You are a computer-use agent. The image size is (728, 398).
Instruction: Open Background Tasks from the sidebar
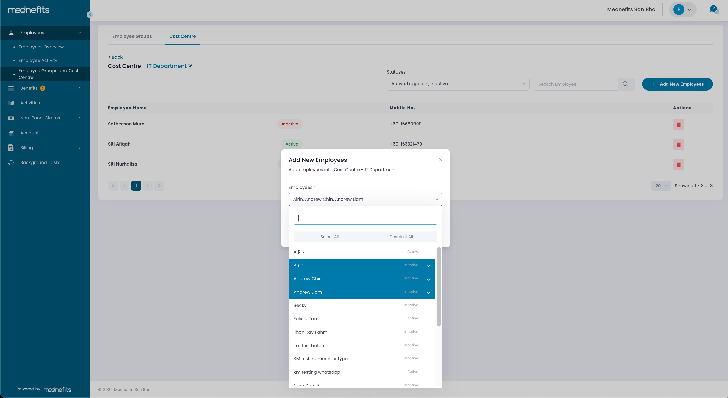coord(40,162)
